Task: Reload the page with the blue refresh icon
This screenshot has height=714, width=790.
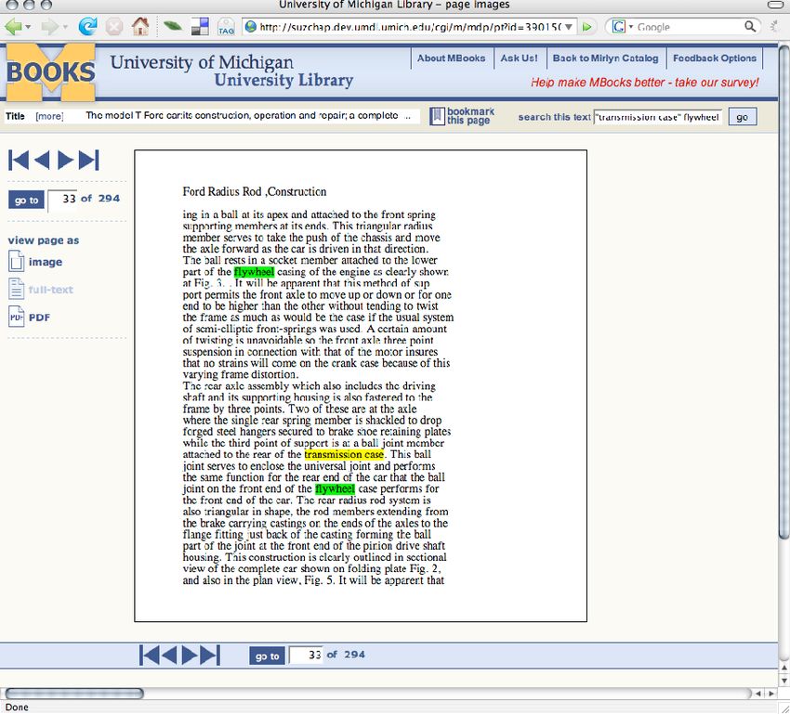Action: click(87, 26)
